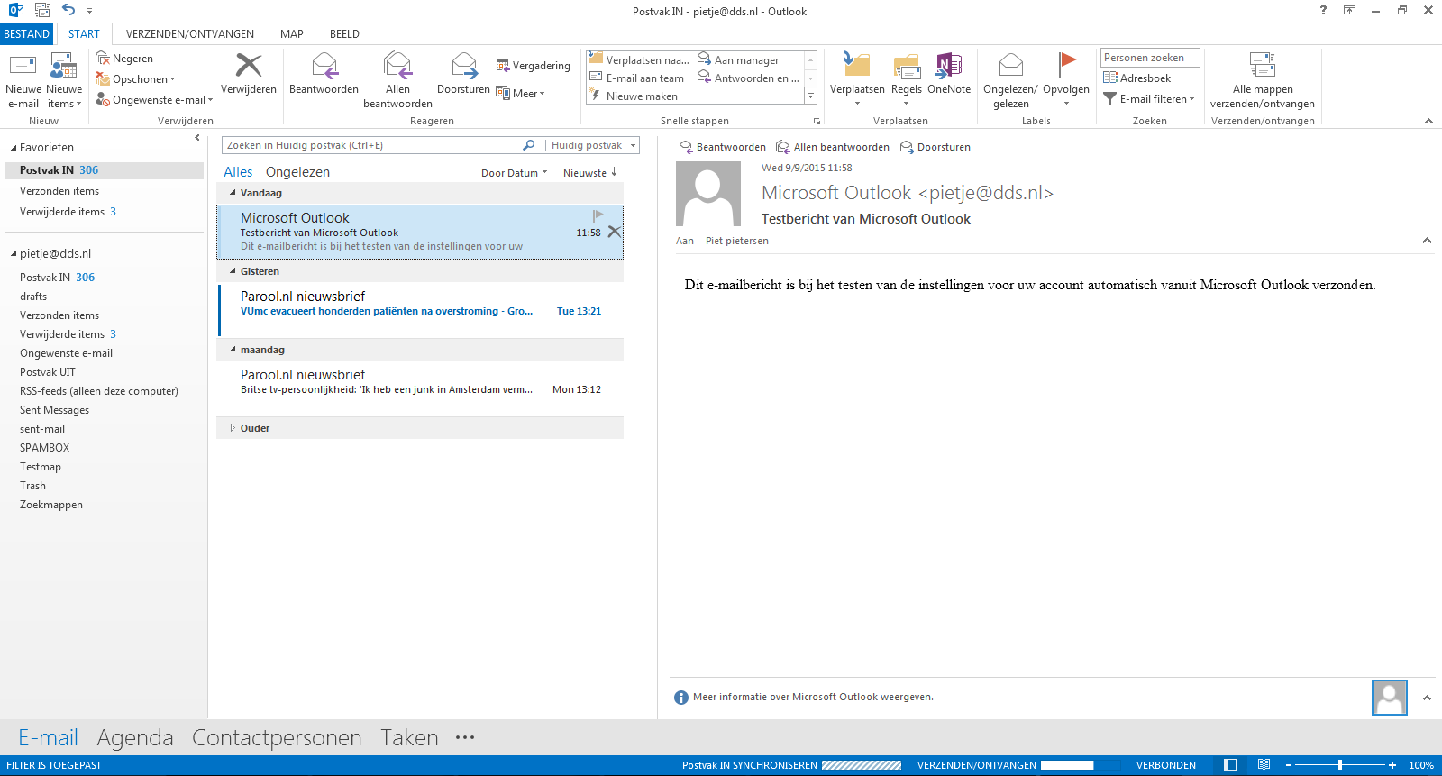Click Doorsturen in reading pane
Viewport: 1442px width, 776px height.
(x=935, y=147)
